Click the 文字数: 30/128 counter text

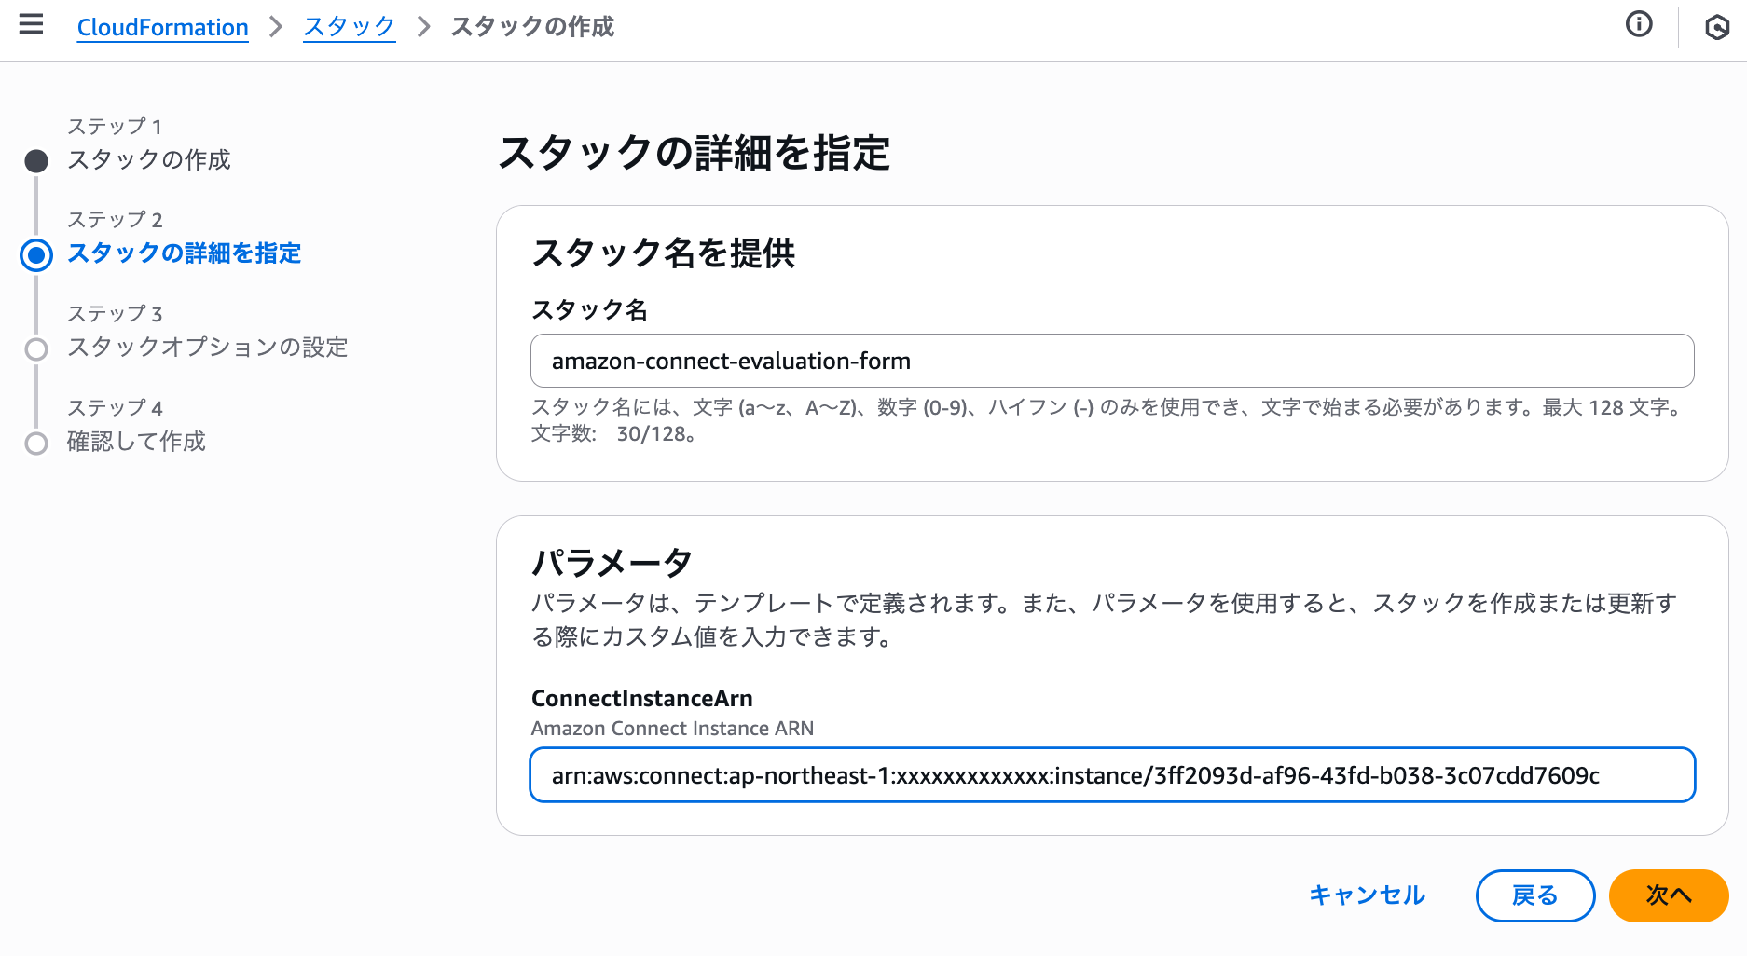pyautogui.click(x=614, y=434)
